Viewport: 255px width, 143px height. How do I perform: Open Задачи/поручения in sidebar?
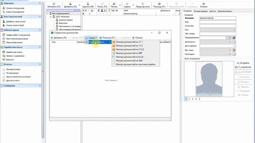14,43
